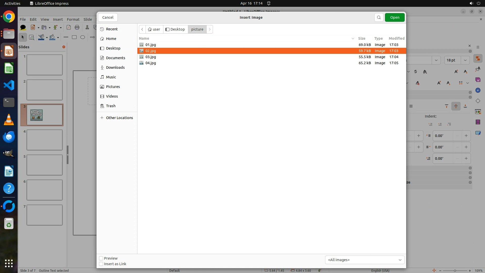Click the Downloads folder in the sidebar
485x273 pixels.
click(115, 67)
